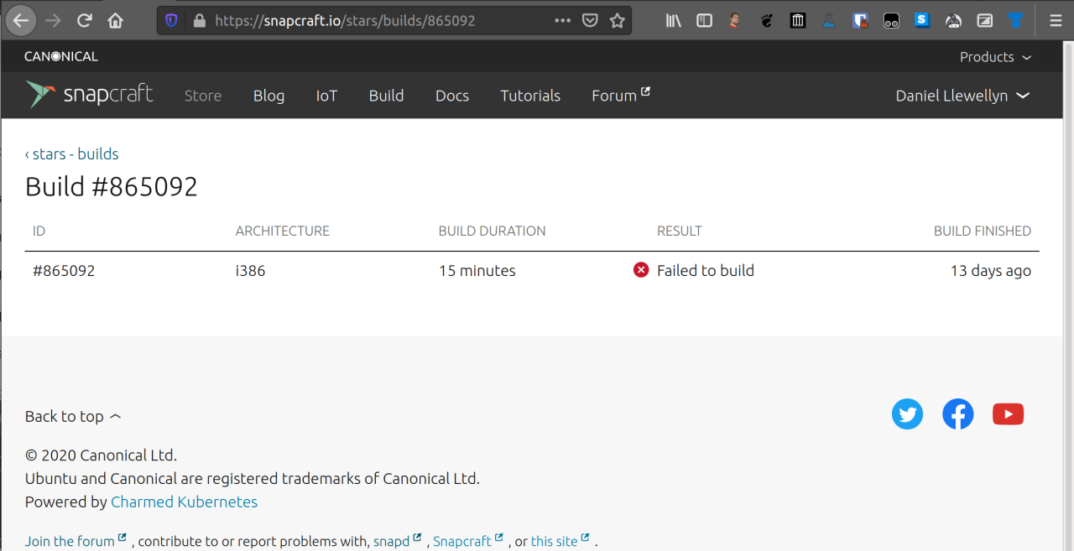Open Firefox hamburger menu
This screenshot has height=551, width=1074.
tap(1055, 20)
